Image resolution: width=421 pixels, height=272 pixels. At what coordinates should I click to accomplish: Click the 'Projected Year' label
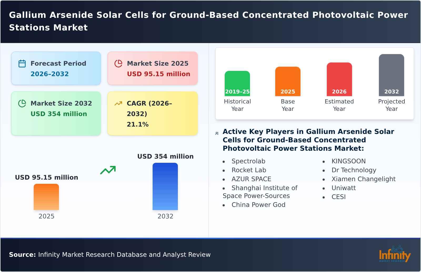coord(392,105)
